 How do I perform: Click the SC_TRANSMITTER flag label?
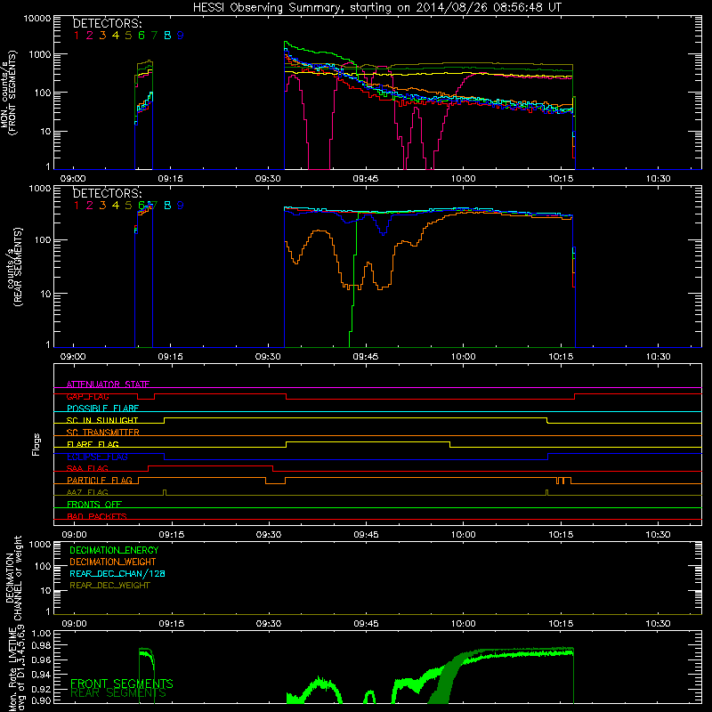tap(103, 432)
